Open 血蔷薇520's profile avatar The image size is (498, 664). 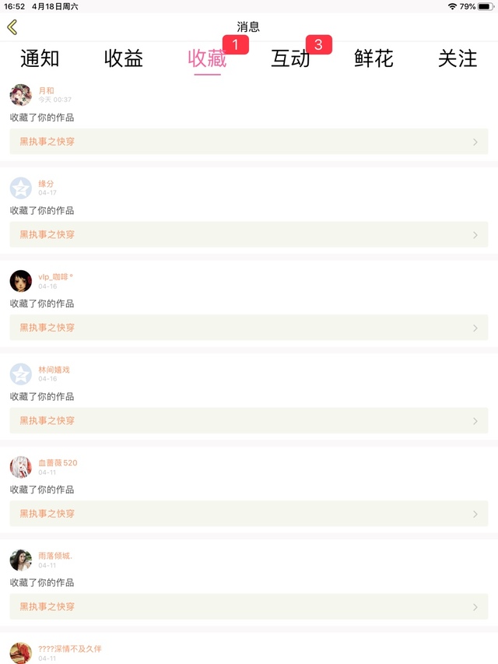[21, 467]
